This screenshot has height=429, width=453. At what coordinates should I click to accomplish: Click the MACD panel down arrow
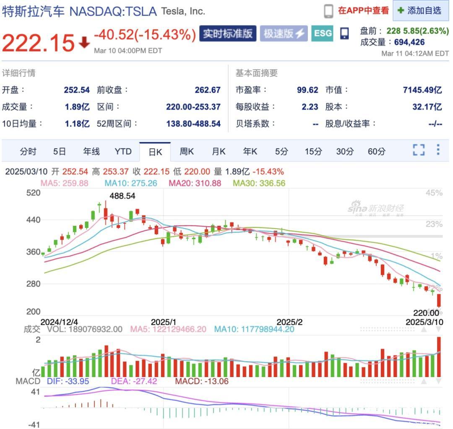click(x=438, y=381)
